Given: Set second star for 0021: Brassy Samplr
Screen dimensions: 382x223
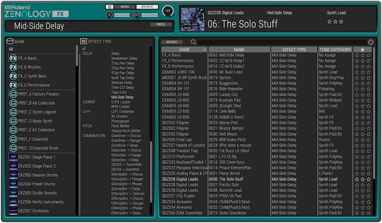Looking at the screenshot, I should click(363, 128).
